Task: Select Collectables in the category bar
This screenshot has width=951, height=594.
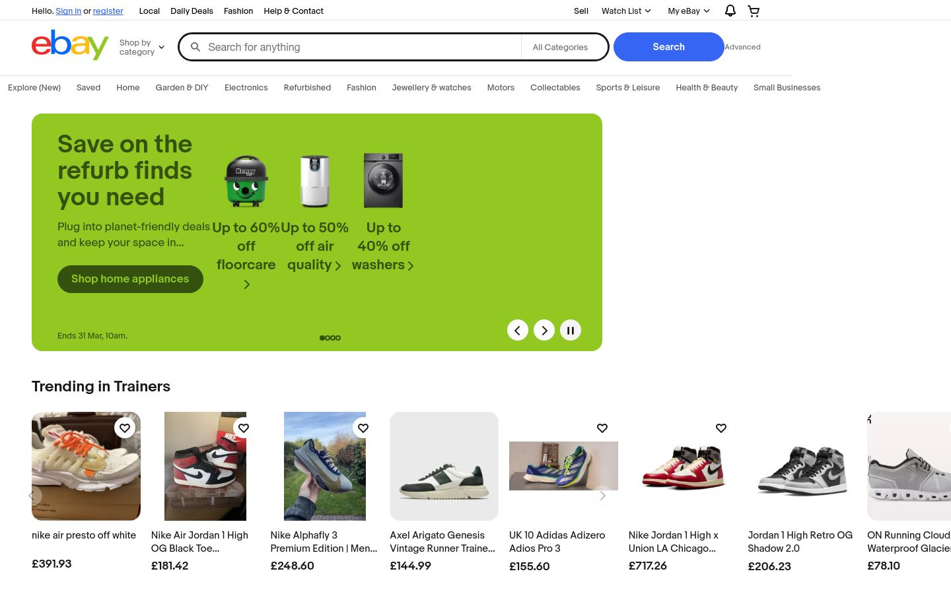Action: (555, 87)
